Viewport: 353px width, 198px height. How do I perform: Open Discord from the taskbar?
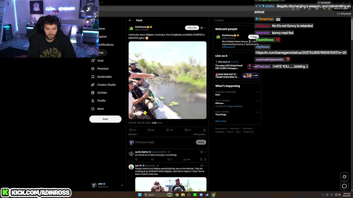pos(201,195)
